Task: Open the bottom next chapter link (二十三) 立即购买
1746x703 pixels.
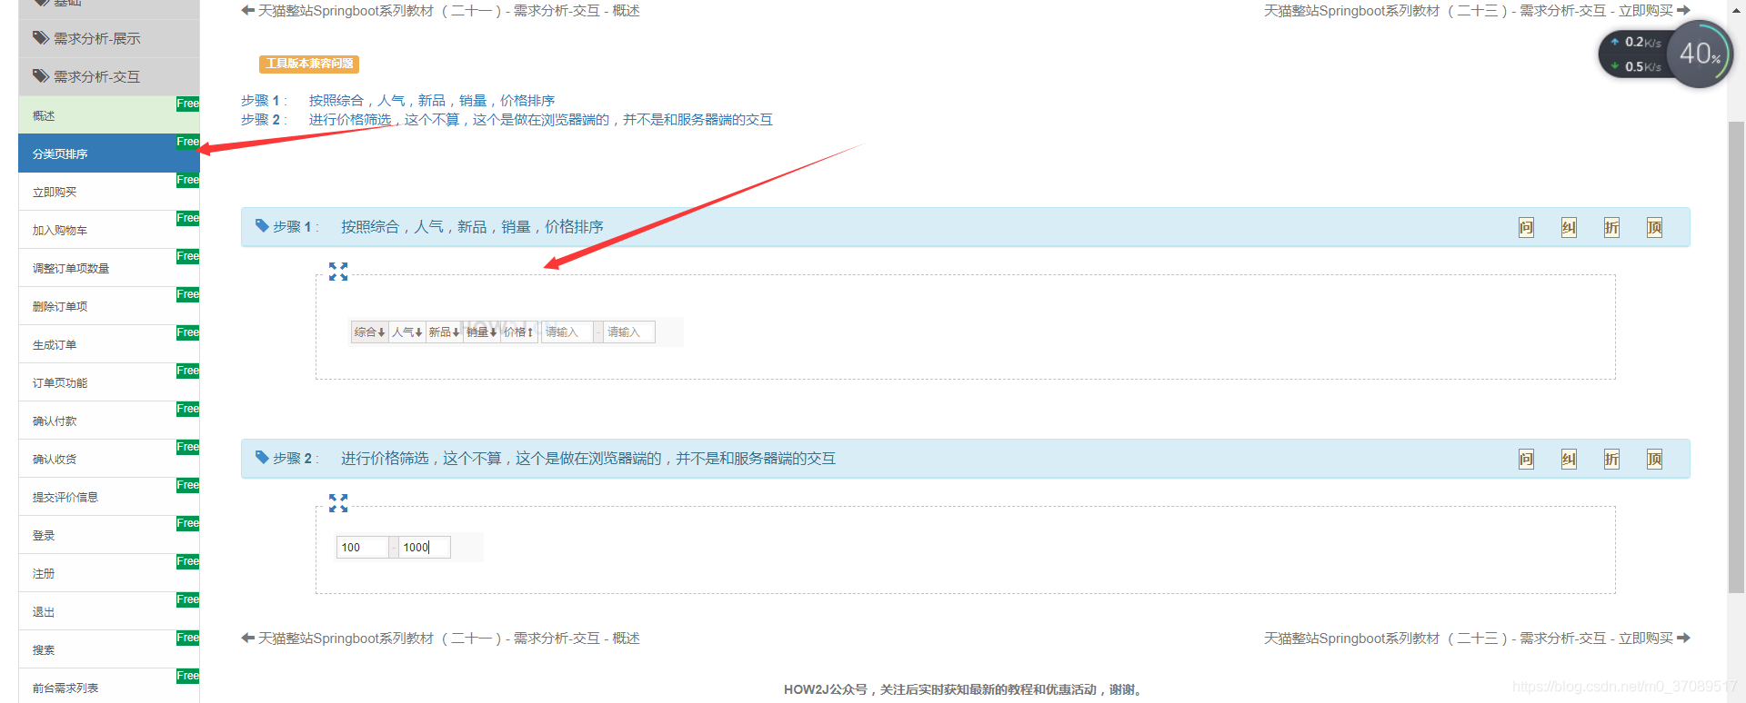Action: coord(1469,639)
